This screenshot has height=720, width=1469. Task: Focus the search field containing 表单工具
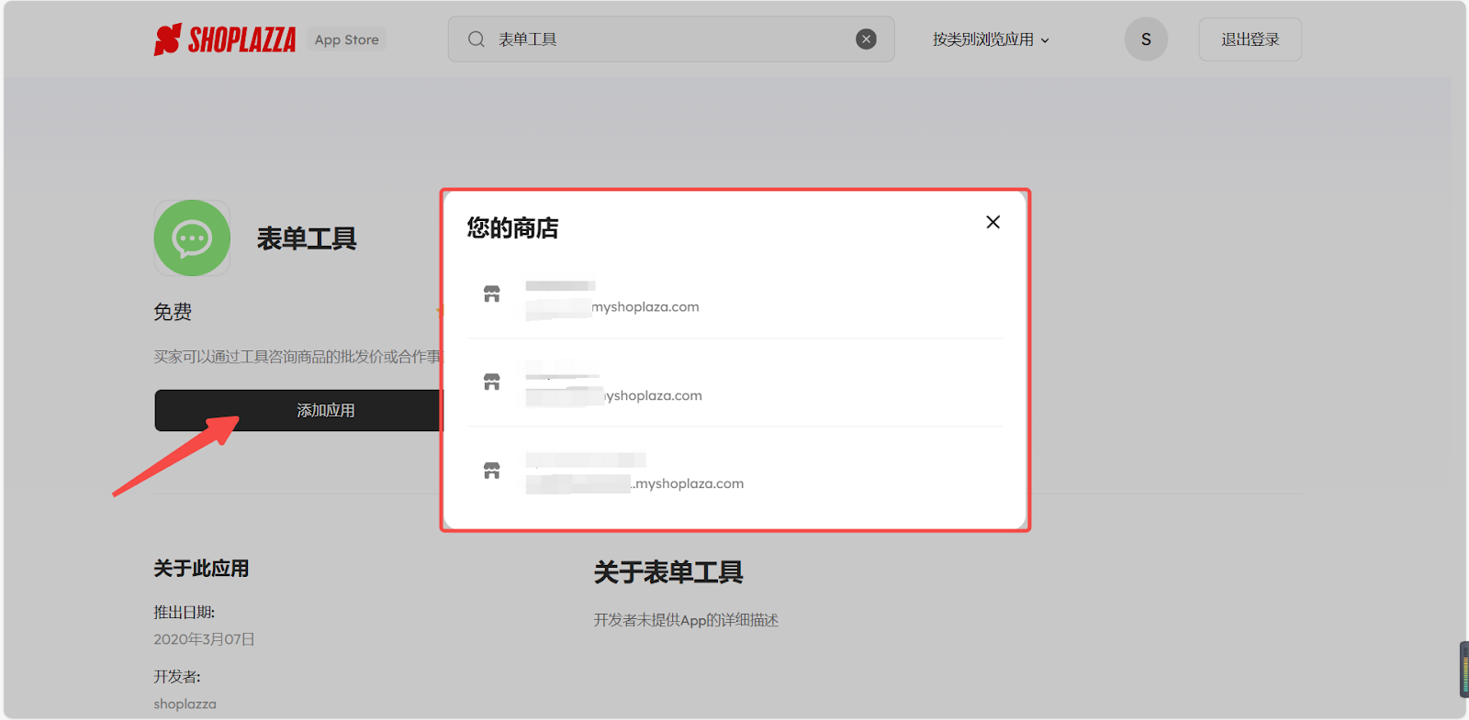[x=670, y=39]
